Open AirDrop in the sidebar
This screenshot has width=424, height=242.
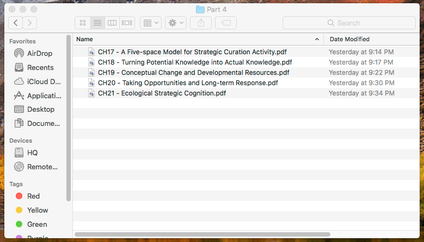[x=40, y=53]
